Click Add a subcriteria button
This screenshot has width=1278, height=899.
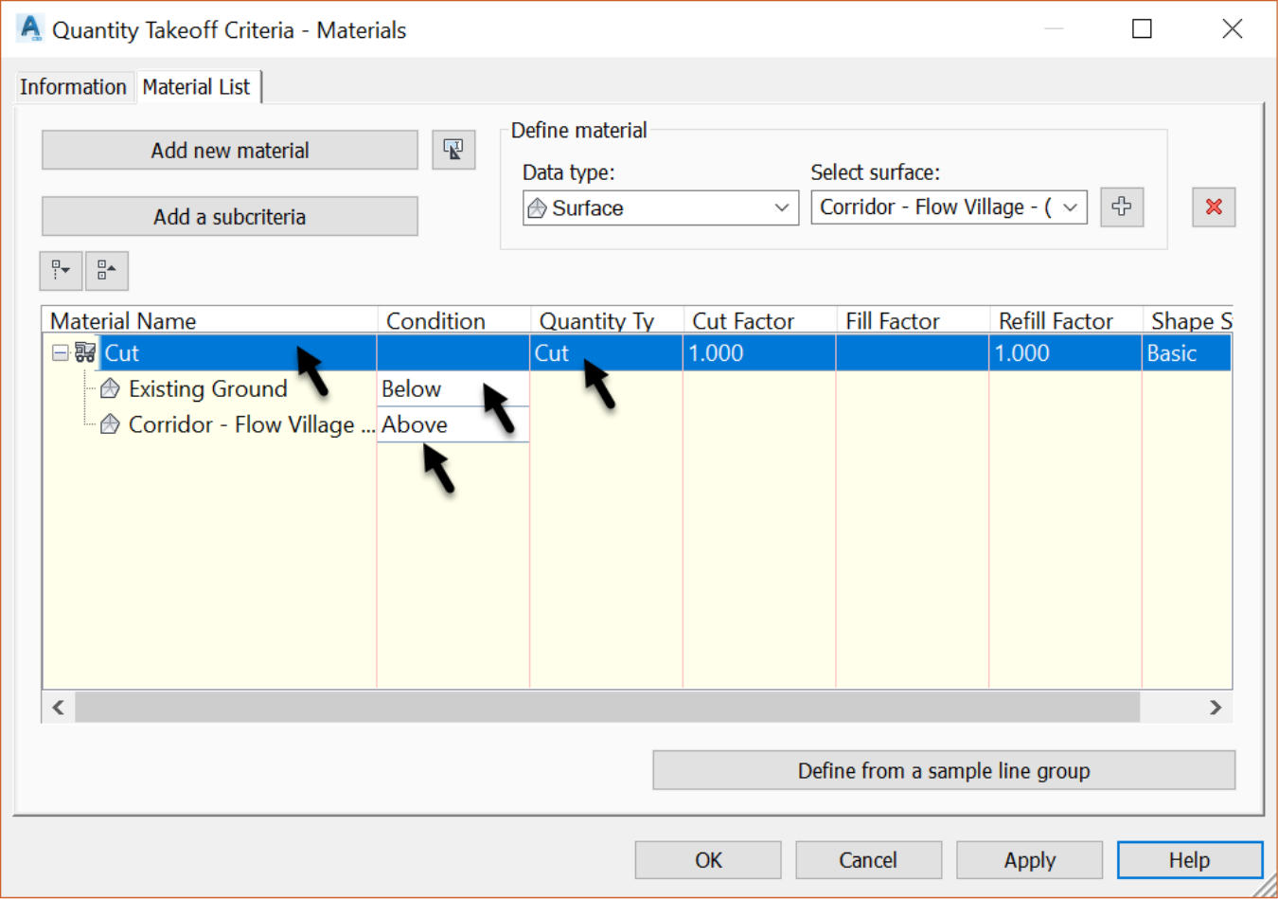point(230,216)
